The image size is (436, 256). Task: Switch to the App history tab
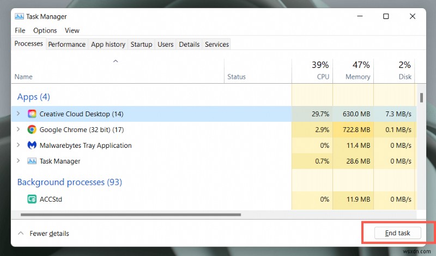(108, 45)
